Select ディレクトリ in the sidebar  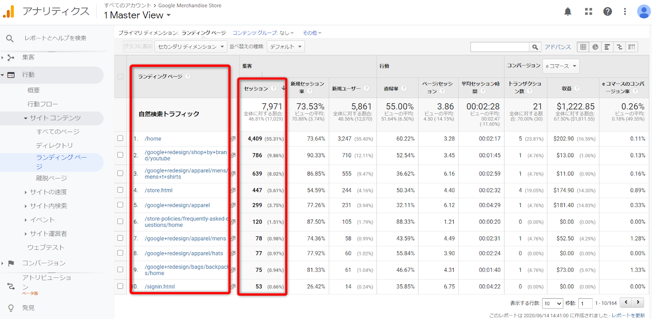(x=54, y=145)
